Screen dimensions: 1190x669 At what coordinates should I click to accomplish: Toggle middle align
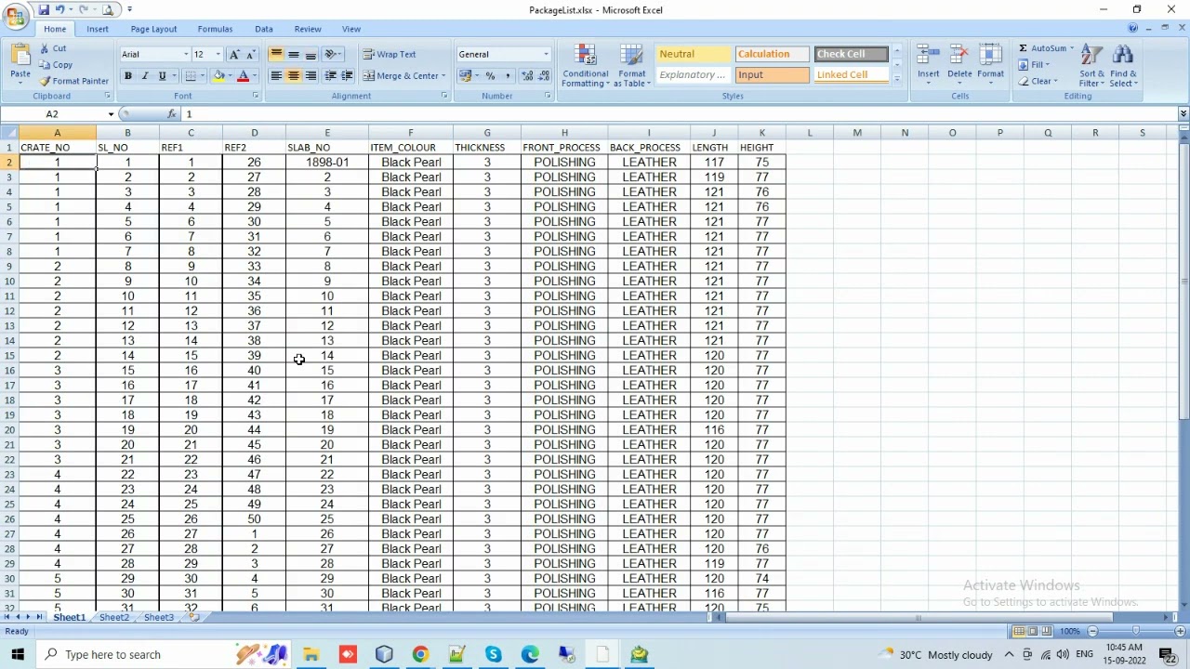[x=293, y=54]
